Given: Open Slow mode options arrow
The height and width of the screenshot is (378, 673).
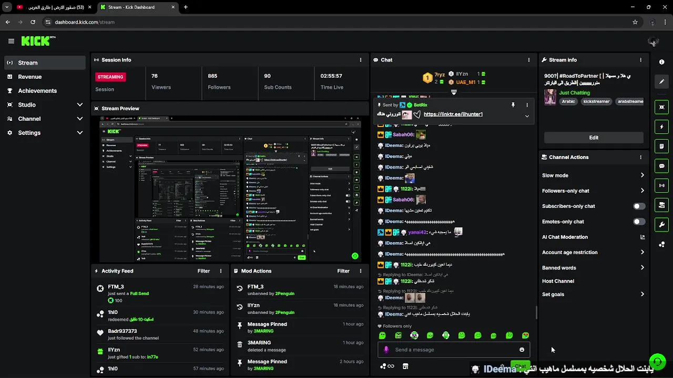Looking at the screenshot, I should click(x=642, y=175).
